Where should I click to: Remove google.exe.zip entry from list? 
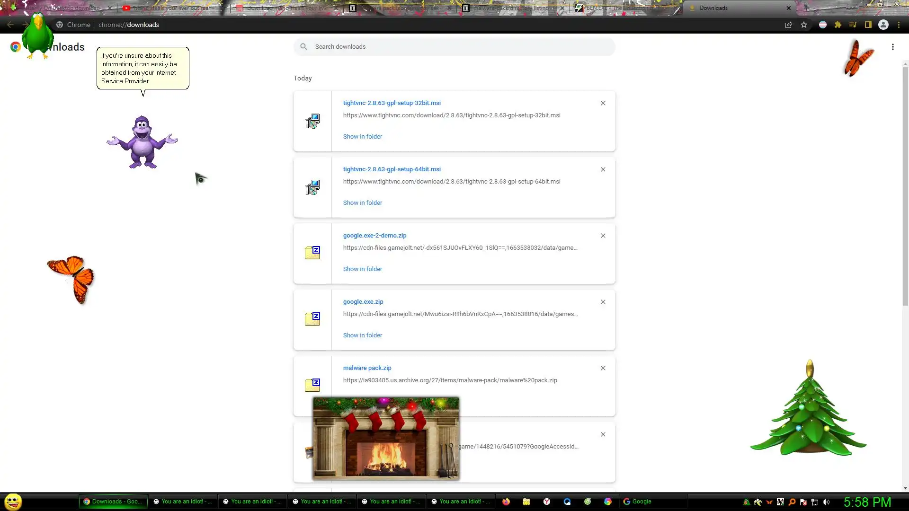[x=603, y=302]
